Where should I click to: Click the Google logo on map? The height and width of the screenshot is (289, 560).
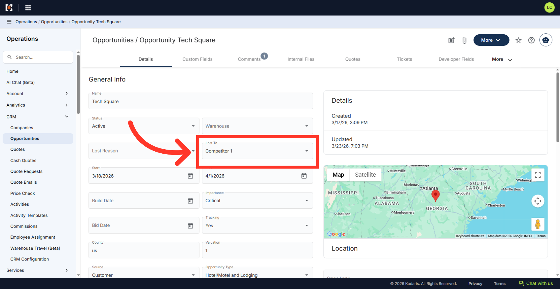[x=336, y=234]
